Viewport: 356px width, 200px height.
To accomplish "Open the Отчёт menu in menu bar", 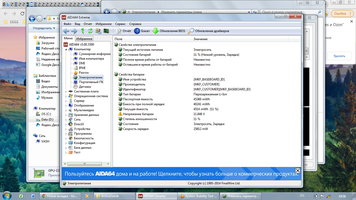I will [x=88, y=24].
